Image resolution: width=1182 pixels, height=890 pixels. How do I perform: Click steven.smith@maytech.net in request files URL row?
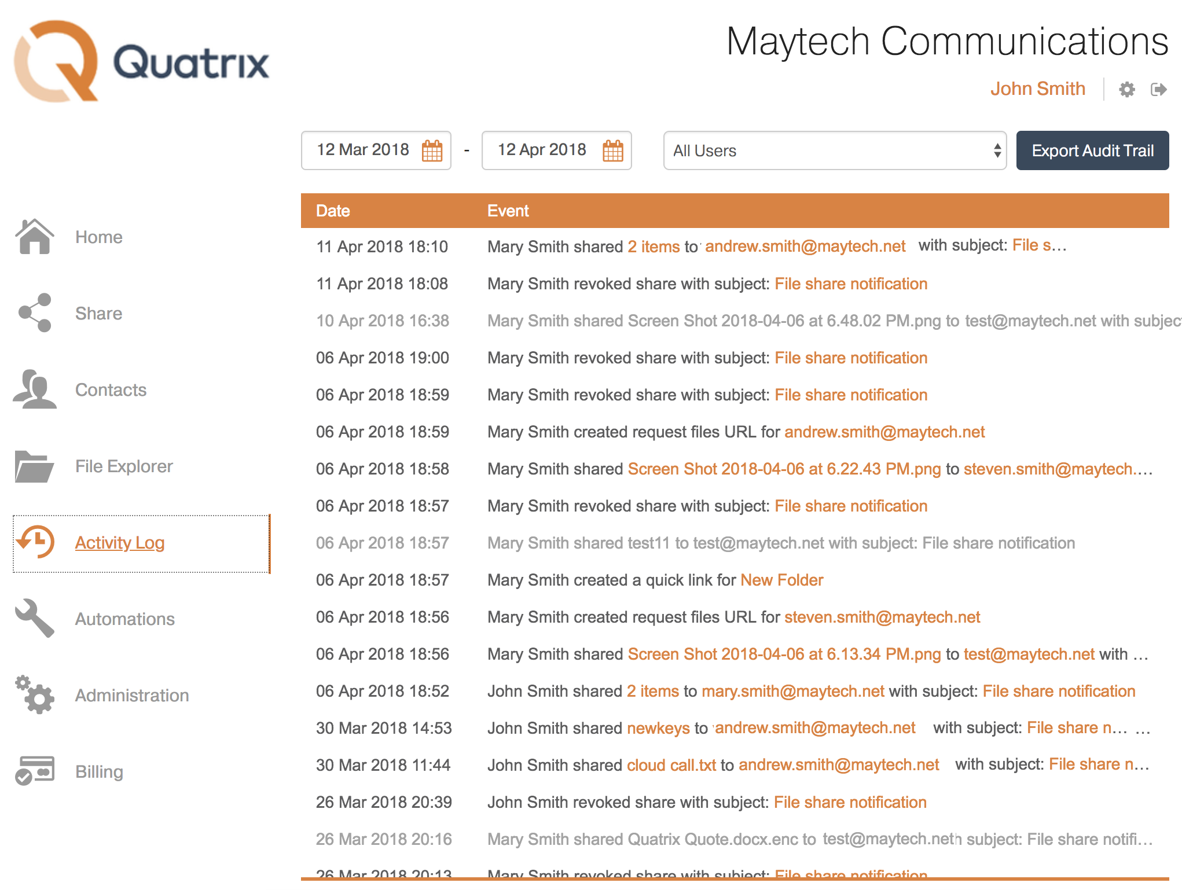(x=882, y=617)
